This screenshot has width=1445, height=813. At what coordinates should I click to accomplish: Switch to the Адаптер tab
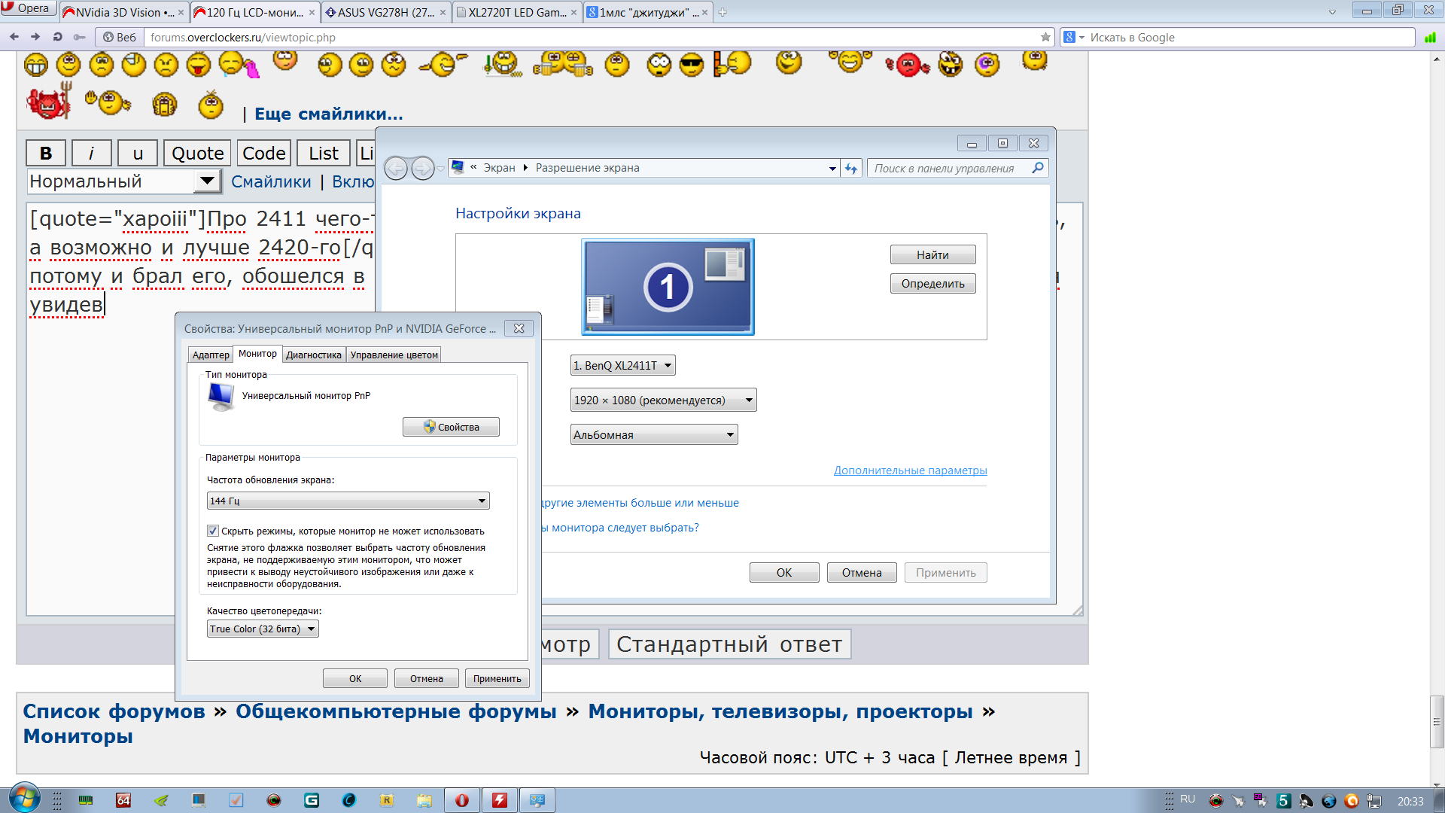pos(210,355)
